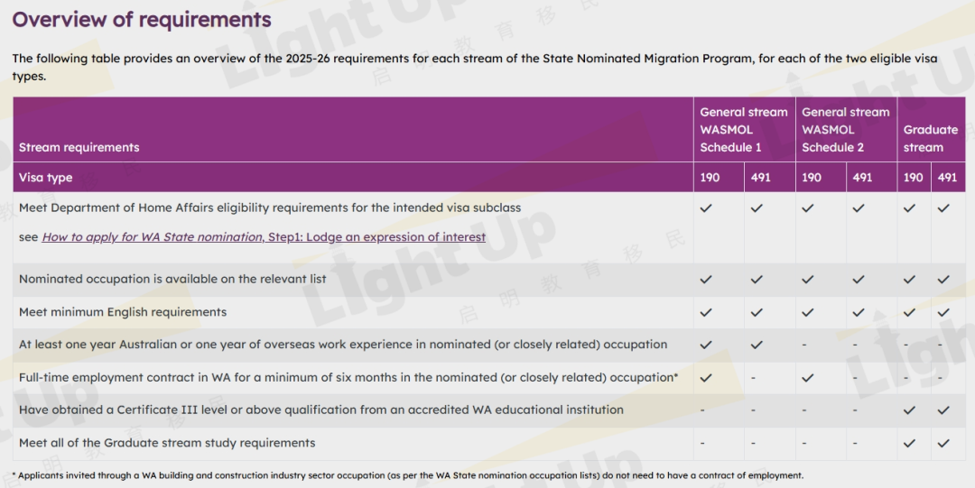Screen dimensions: 975x488
Task: Click Schedule 1 190 checkmark for Home Affairs eligibility
Action: 706,208
